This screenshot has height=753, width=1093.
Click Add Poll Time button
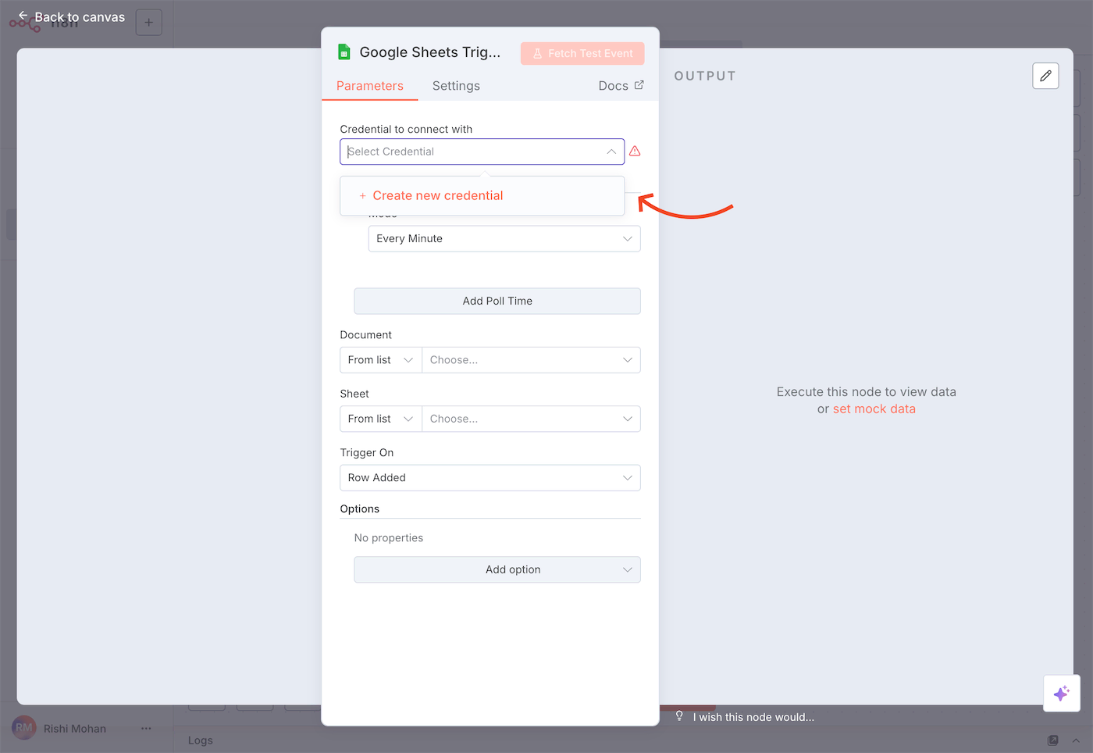point(497,302)
